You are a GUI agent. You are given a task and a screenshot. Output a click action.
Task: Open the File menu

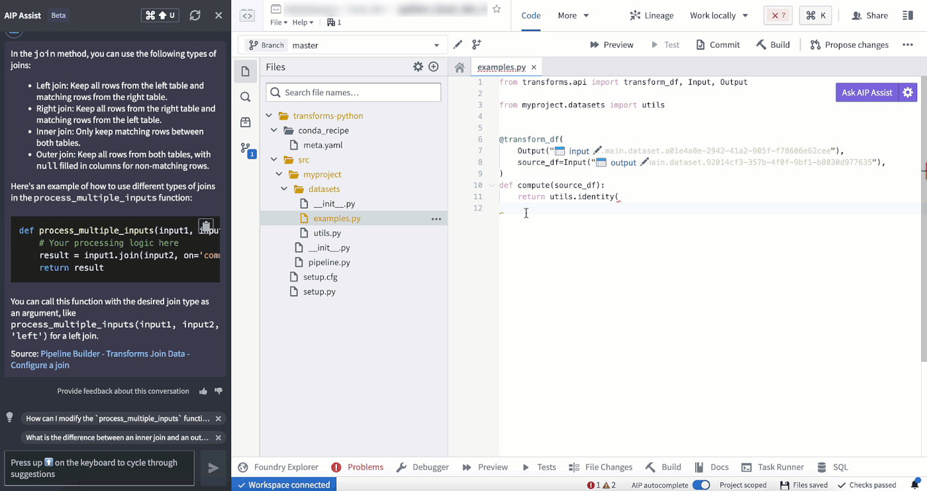click(x=279, y=22)
